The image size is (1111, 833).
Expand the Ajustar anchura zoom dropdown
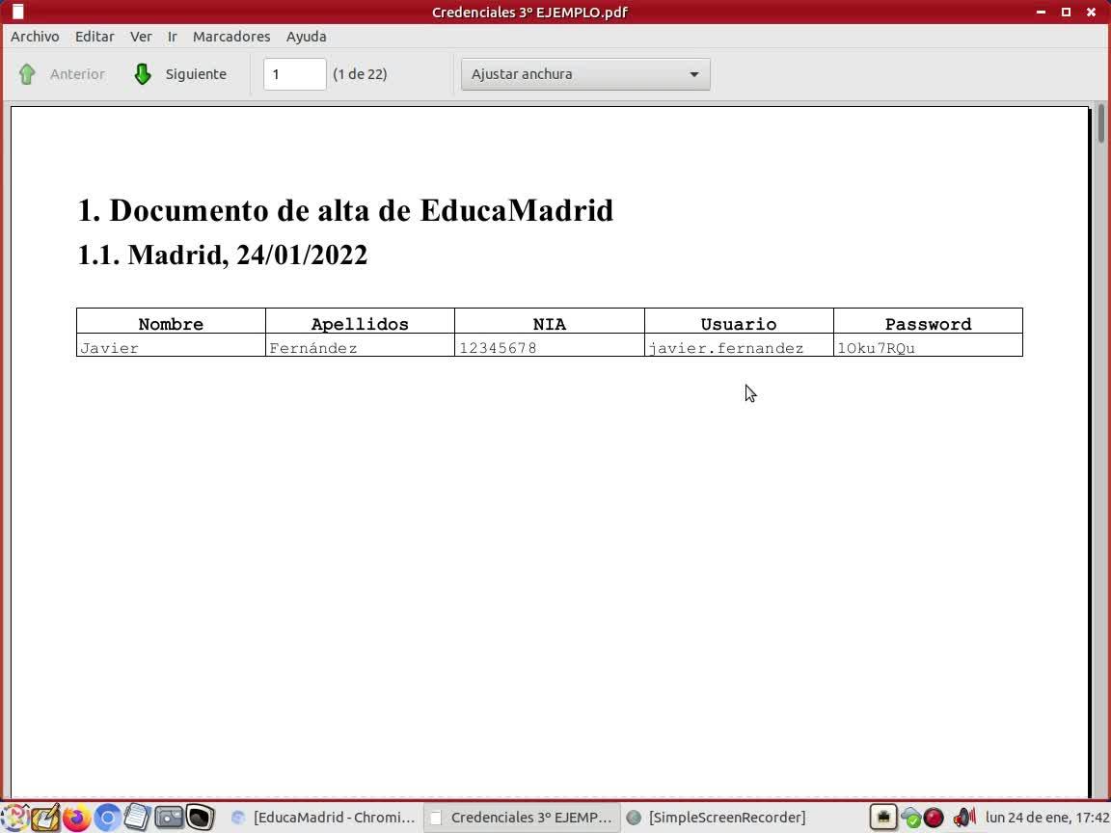click(585, 74)
